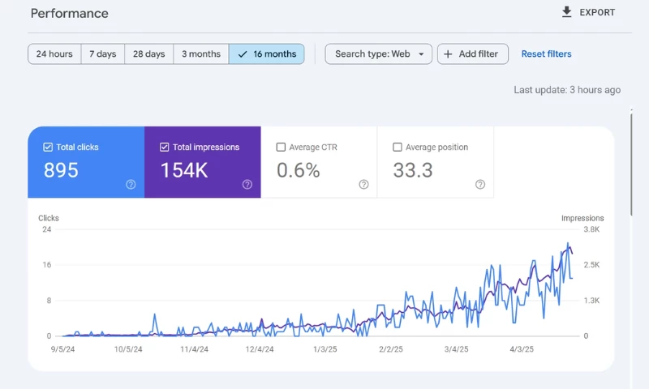The image size is (649, 389).
Task: Click the Export download icon
Action: (x=566, y=12)
